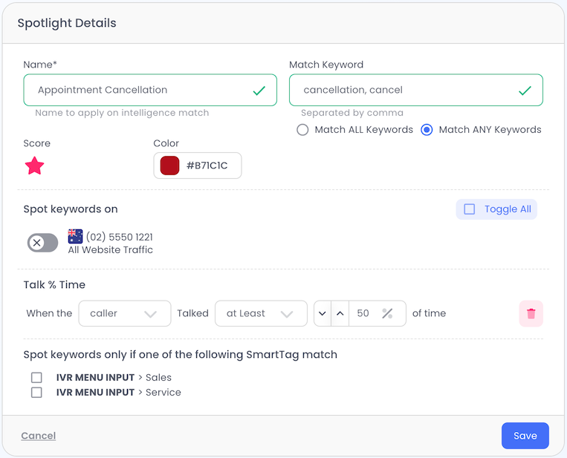Increase the talk percentage value
This screenshot has height=458, width=567.
tap(340, 313)
